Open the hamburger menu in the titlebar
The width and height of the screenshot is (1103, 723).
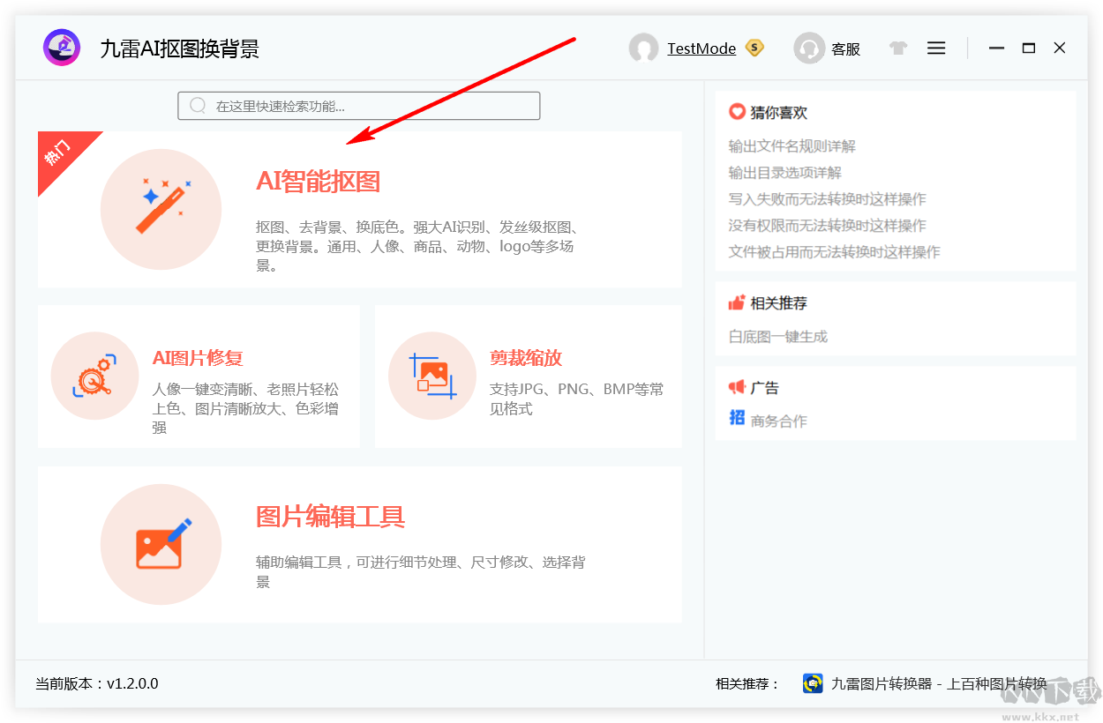[936, 48]
